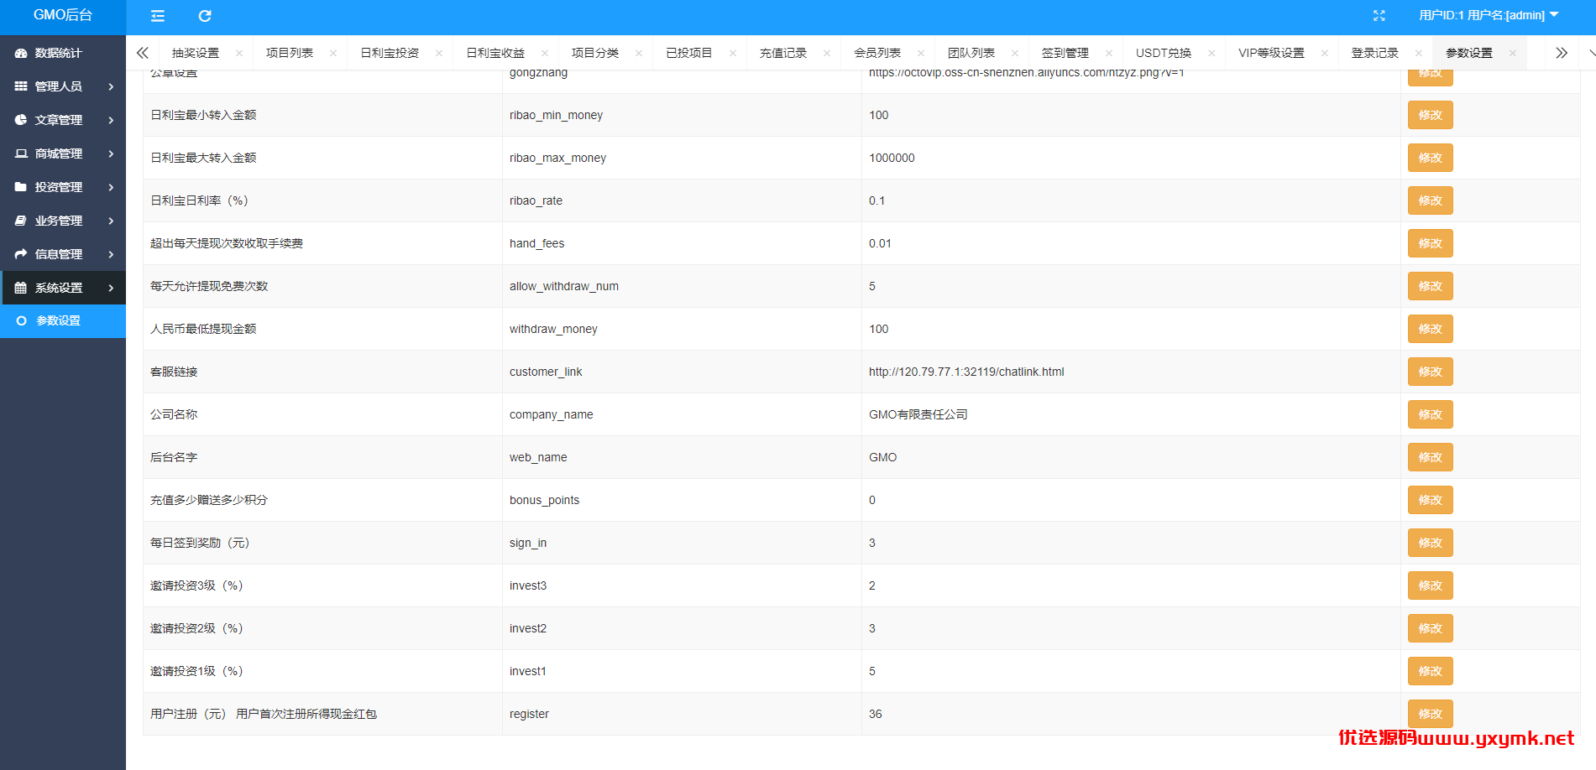Expand the 文章管理 submenu arrow
1596x770 pixels.
(x=111, y=120)
